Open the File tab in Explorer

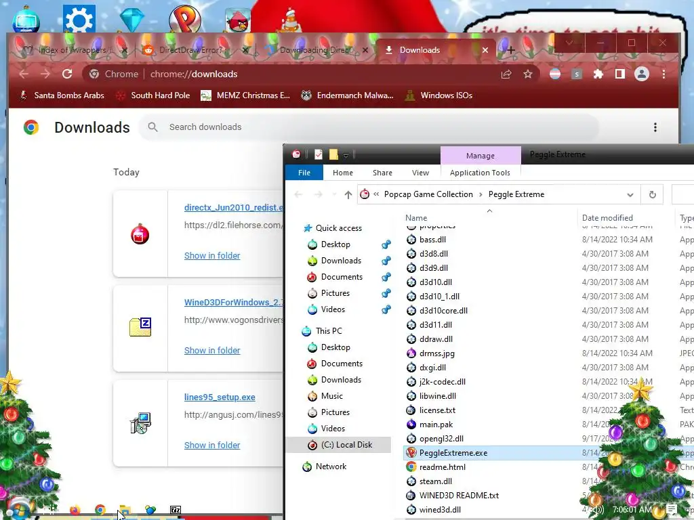304,173
